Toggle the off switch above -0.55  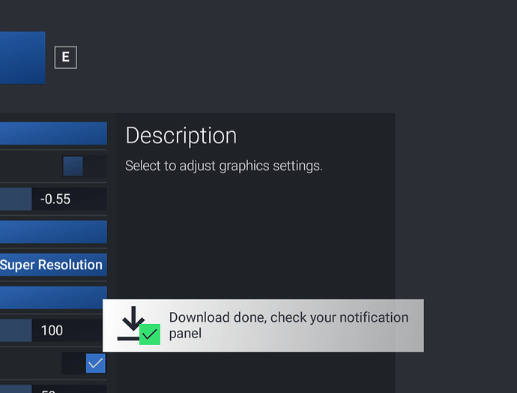pyautogui.click(x=85, y=166)
